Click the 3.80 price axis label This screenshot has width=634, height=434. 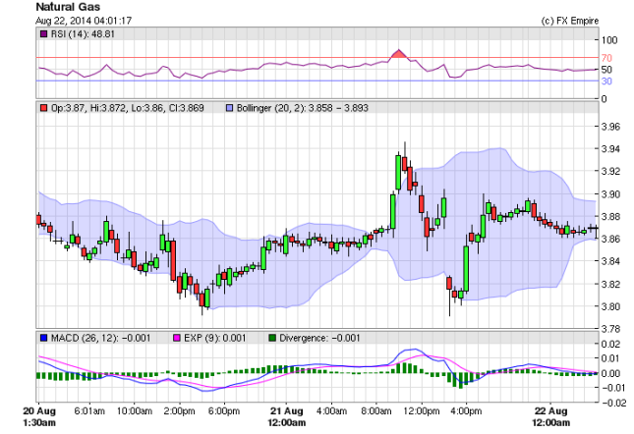[x=610, y=306]
